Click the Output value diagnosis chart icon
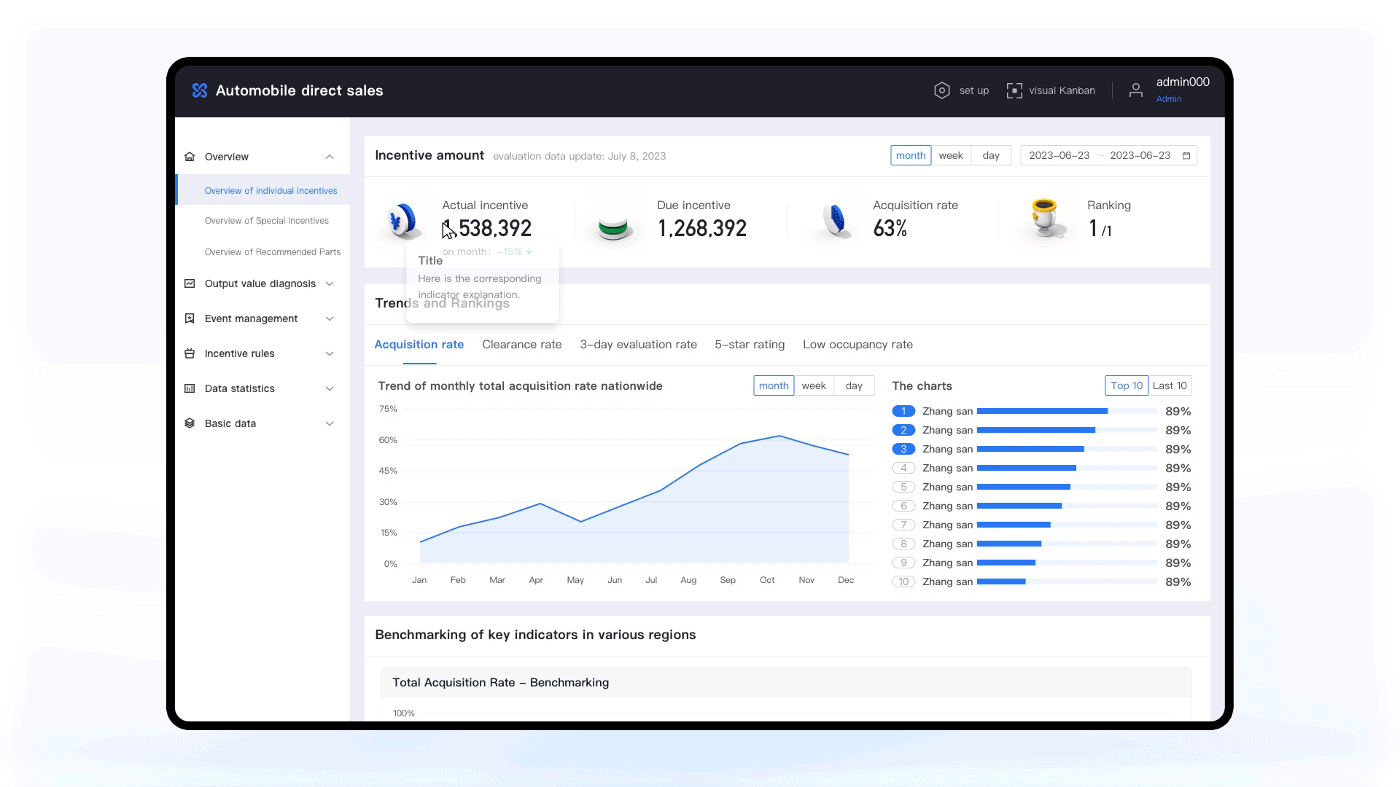 click(190, 283)
